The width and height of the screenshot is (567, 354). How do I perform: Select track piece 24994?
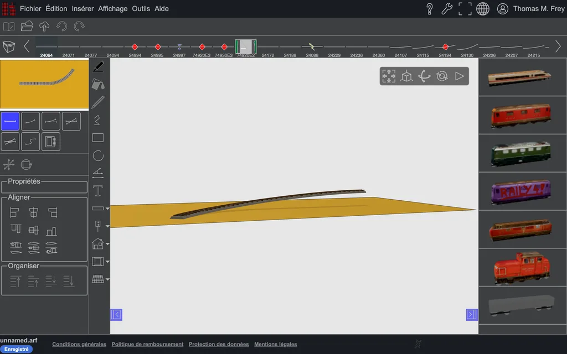(x=135, y=49)
